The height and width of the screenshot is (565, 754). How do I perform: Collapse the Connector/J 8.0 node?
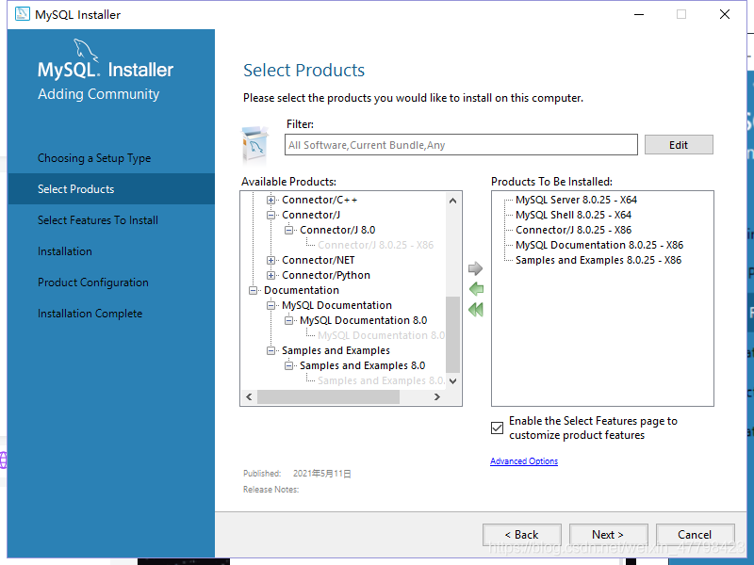coord(289,230)
